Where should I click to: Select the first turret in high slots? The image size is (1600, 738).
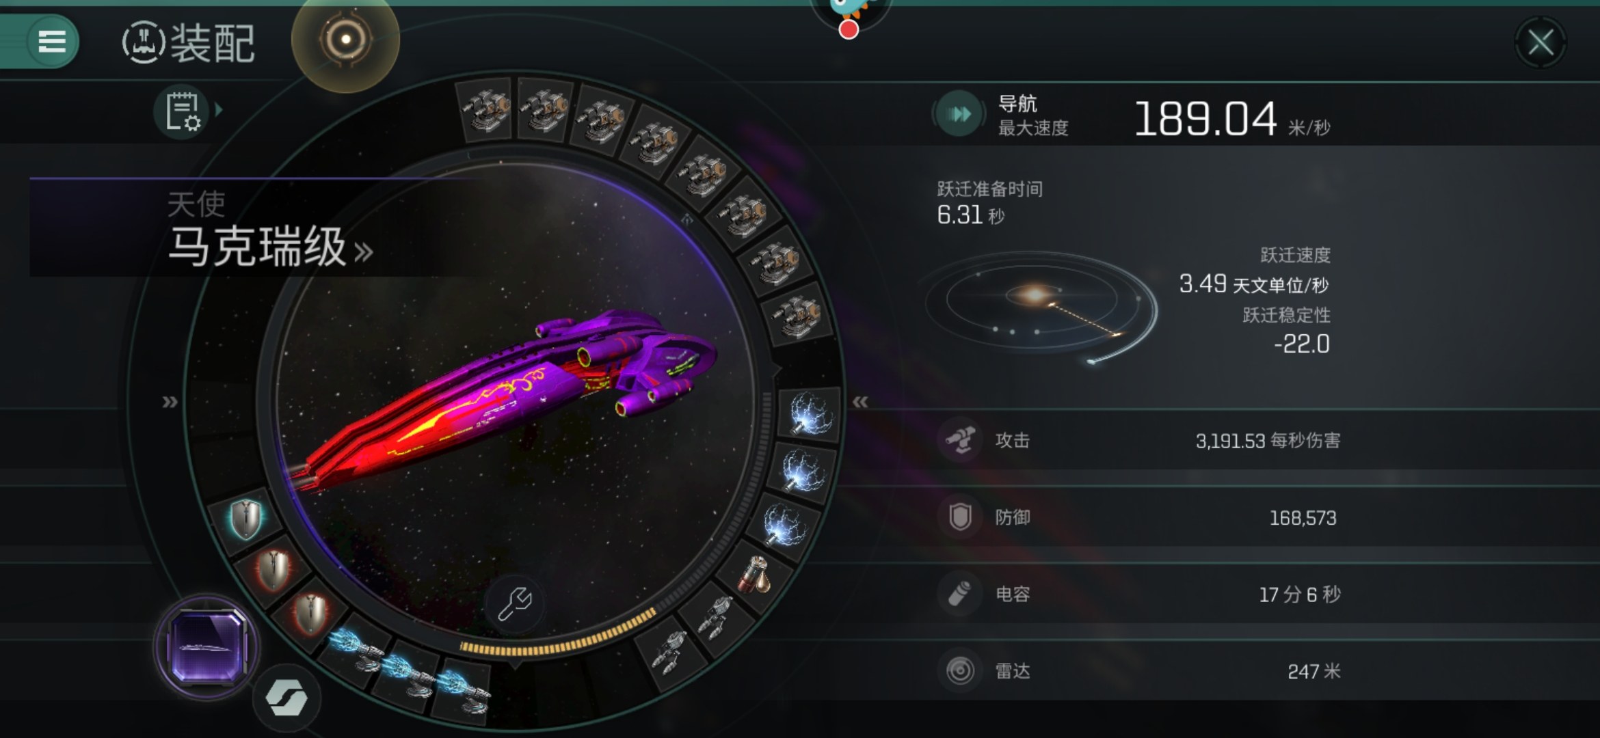pyautogui.click(x=486, y=109)
